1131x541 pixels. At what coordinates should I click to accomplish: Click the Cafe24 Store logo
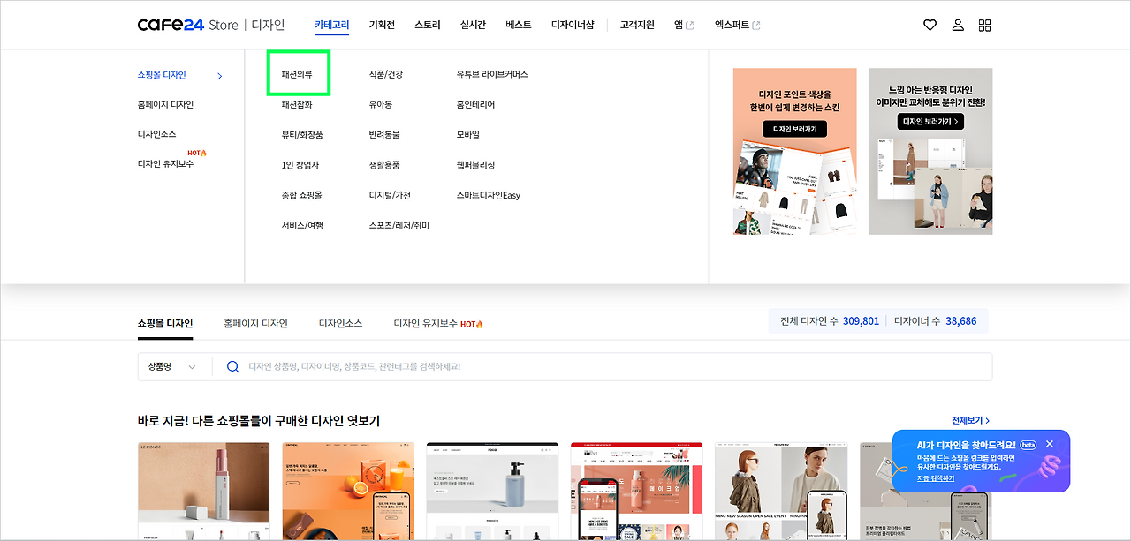[188, 25]
